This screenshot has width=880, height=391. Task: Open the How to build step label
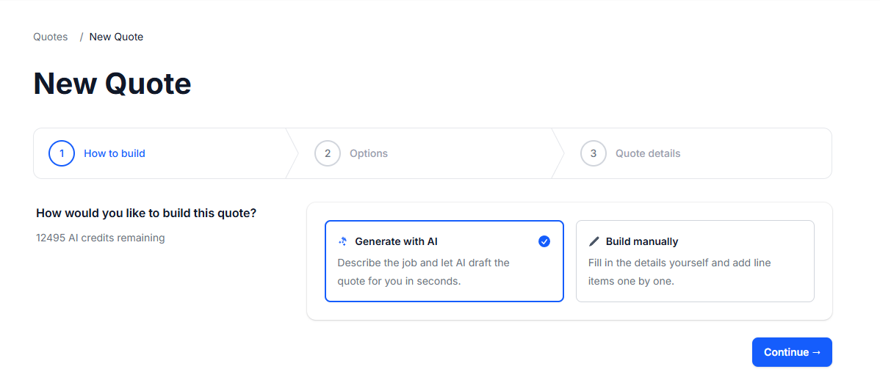(115, 153)
